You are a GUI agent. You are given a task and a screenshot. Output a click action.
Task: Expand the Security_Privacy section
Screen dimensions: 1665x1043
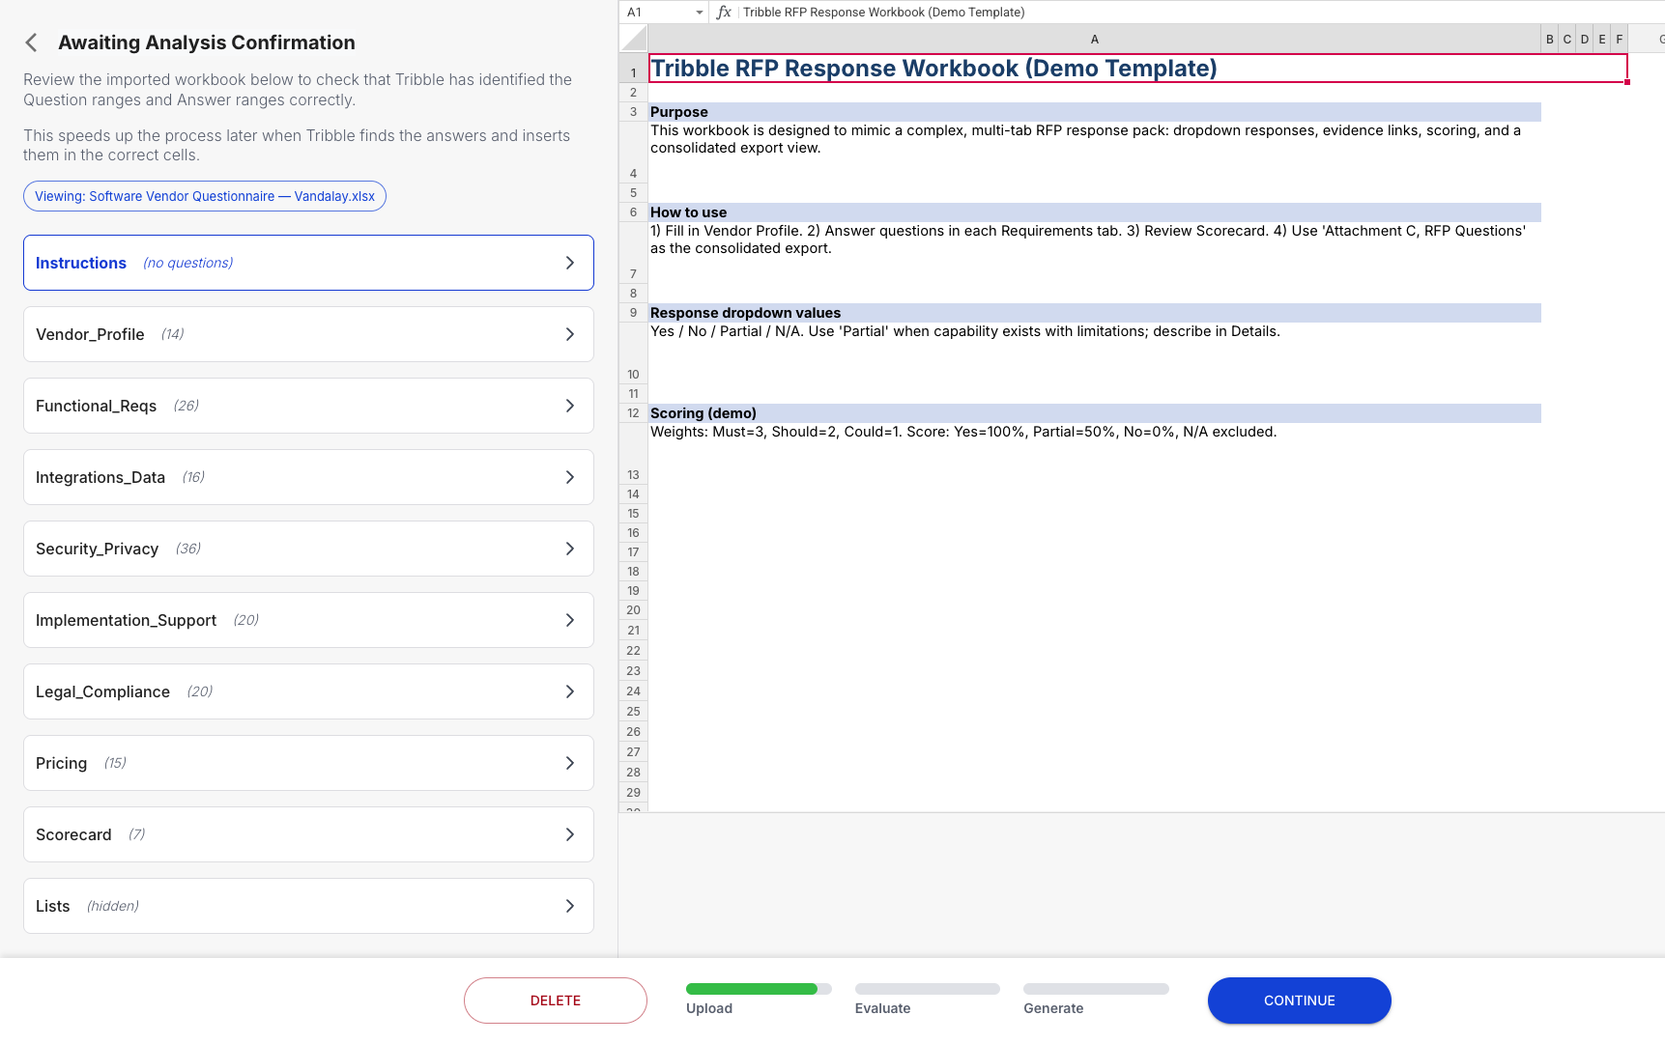pos(570,549)
